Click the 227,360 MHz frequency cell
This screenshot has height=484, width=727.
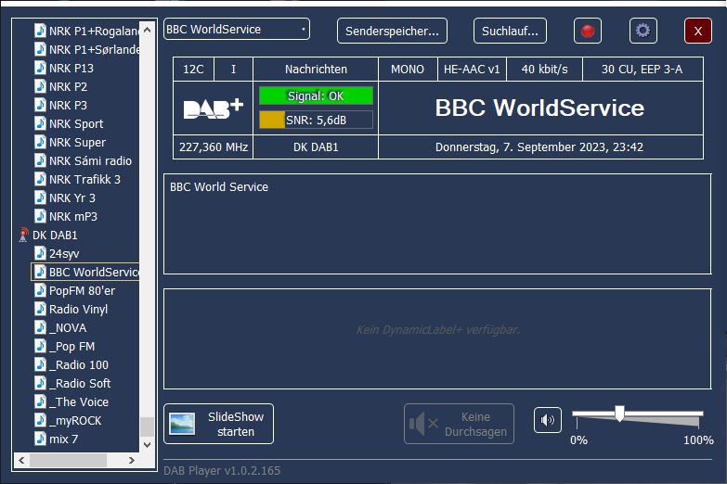coord(214,147)
